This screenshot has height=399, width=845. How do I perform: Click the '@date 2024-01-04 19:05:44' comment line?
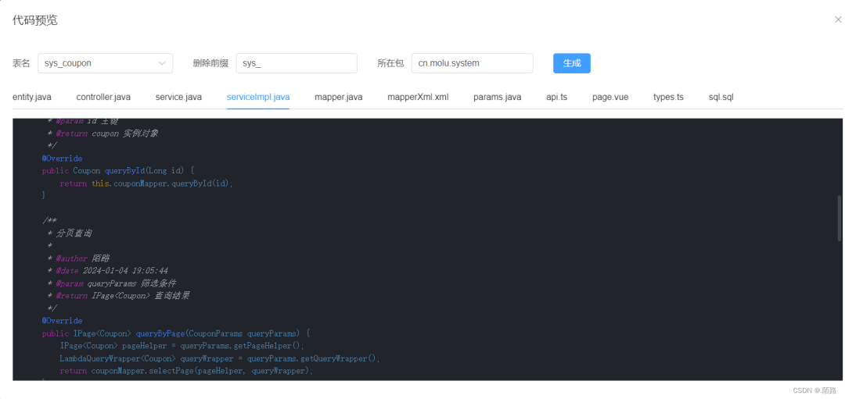click(108, 270)
